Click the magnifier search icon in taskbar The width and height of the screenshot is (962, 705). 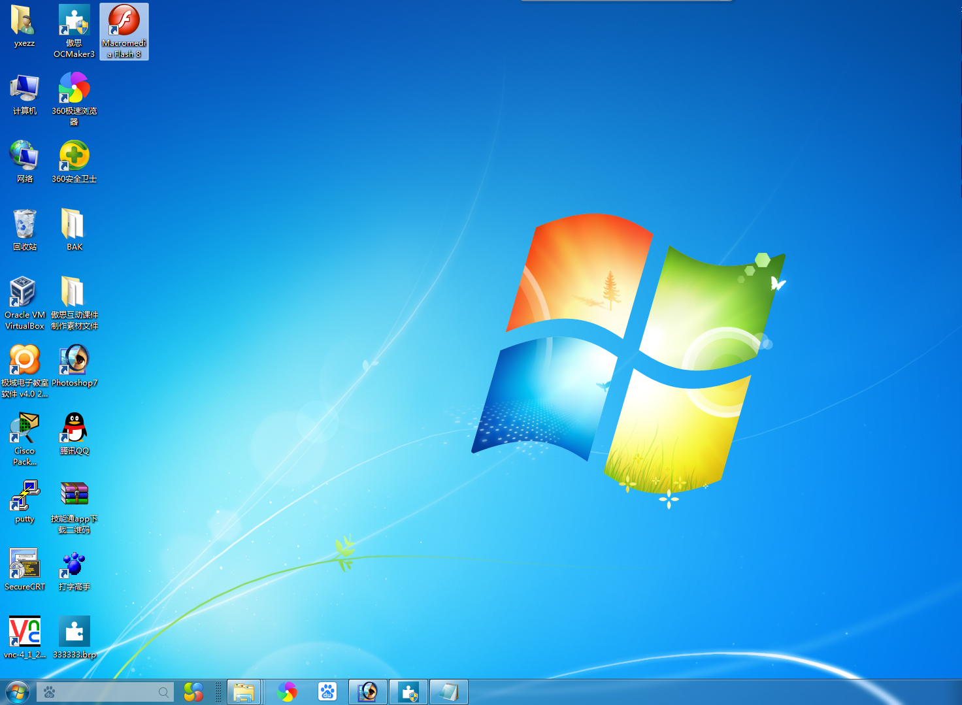click(164, 692)
